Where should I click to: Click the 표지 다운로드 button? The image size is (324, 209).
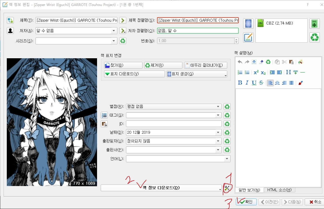click(x=134, y=74)
